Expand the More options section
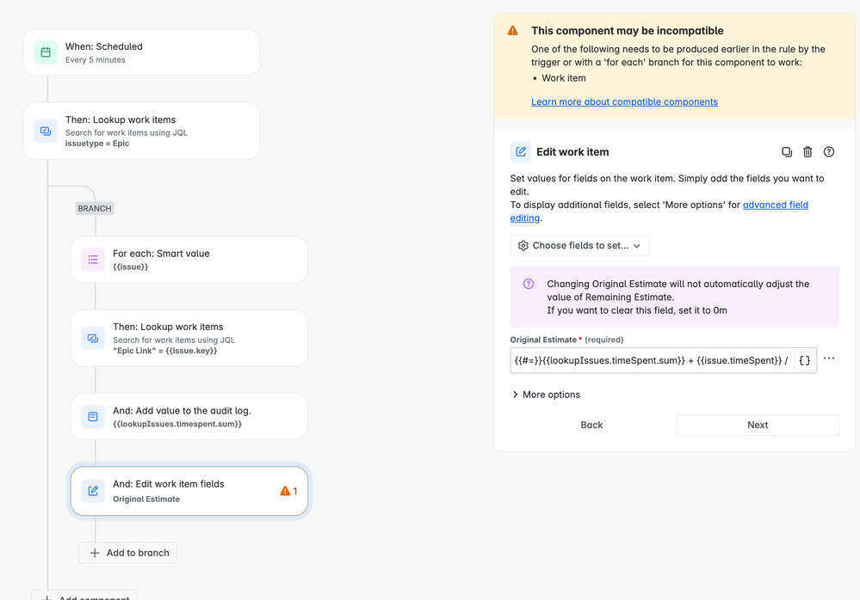Viewport: 860px width, 600px height. point(548,395)
